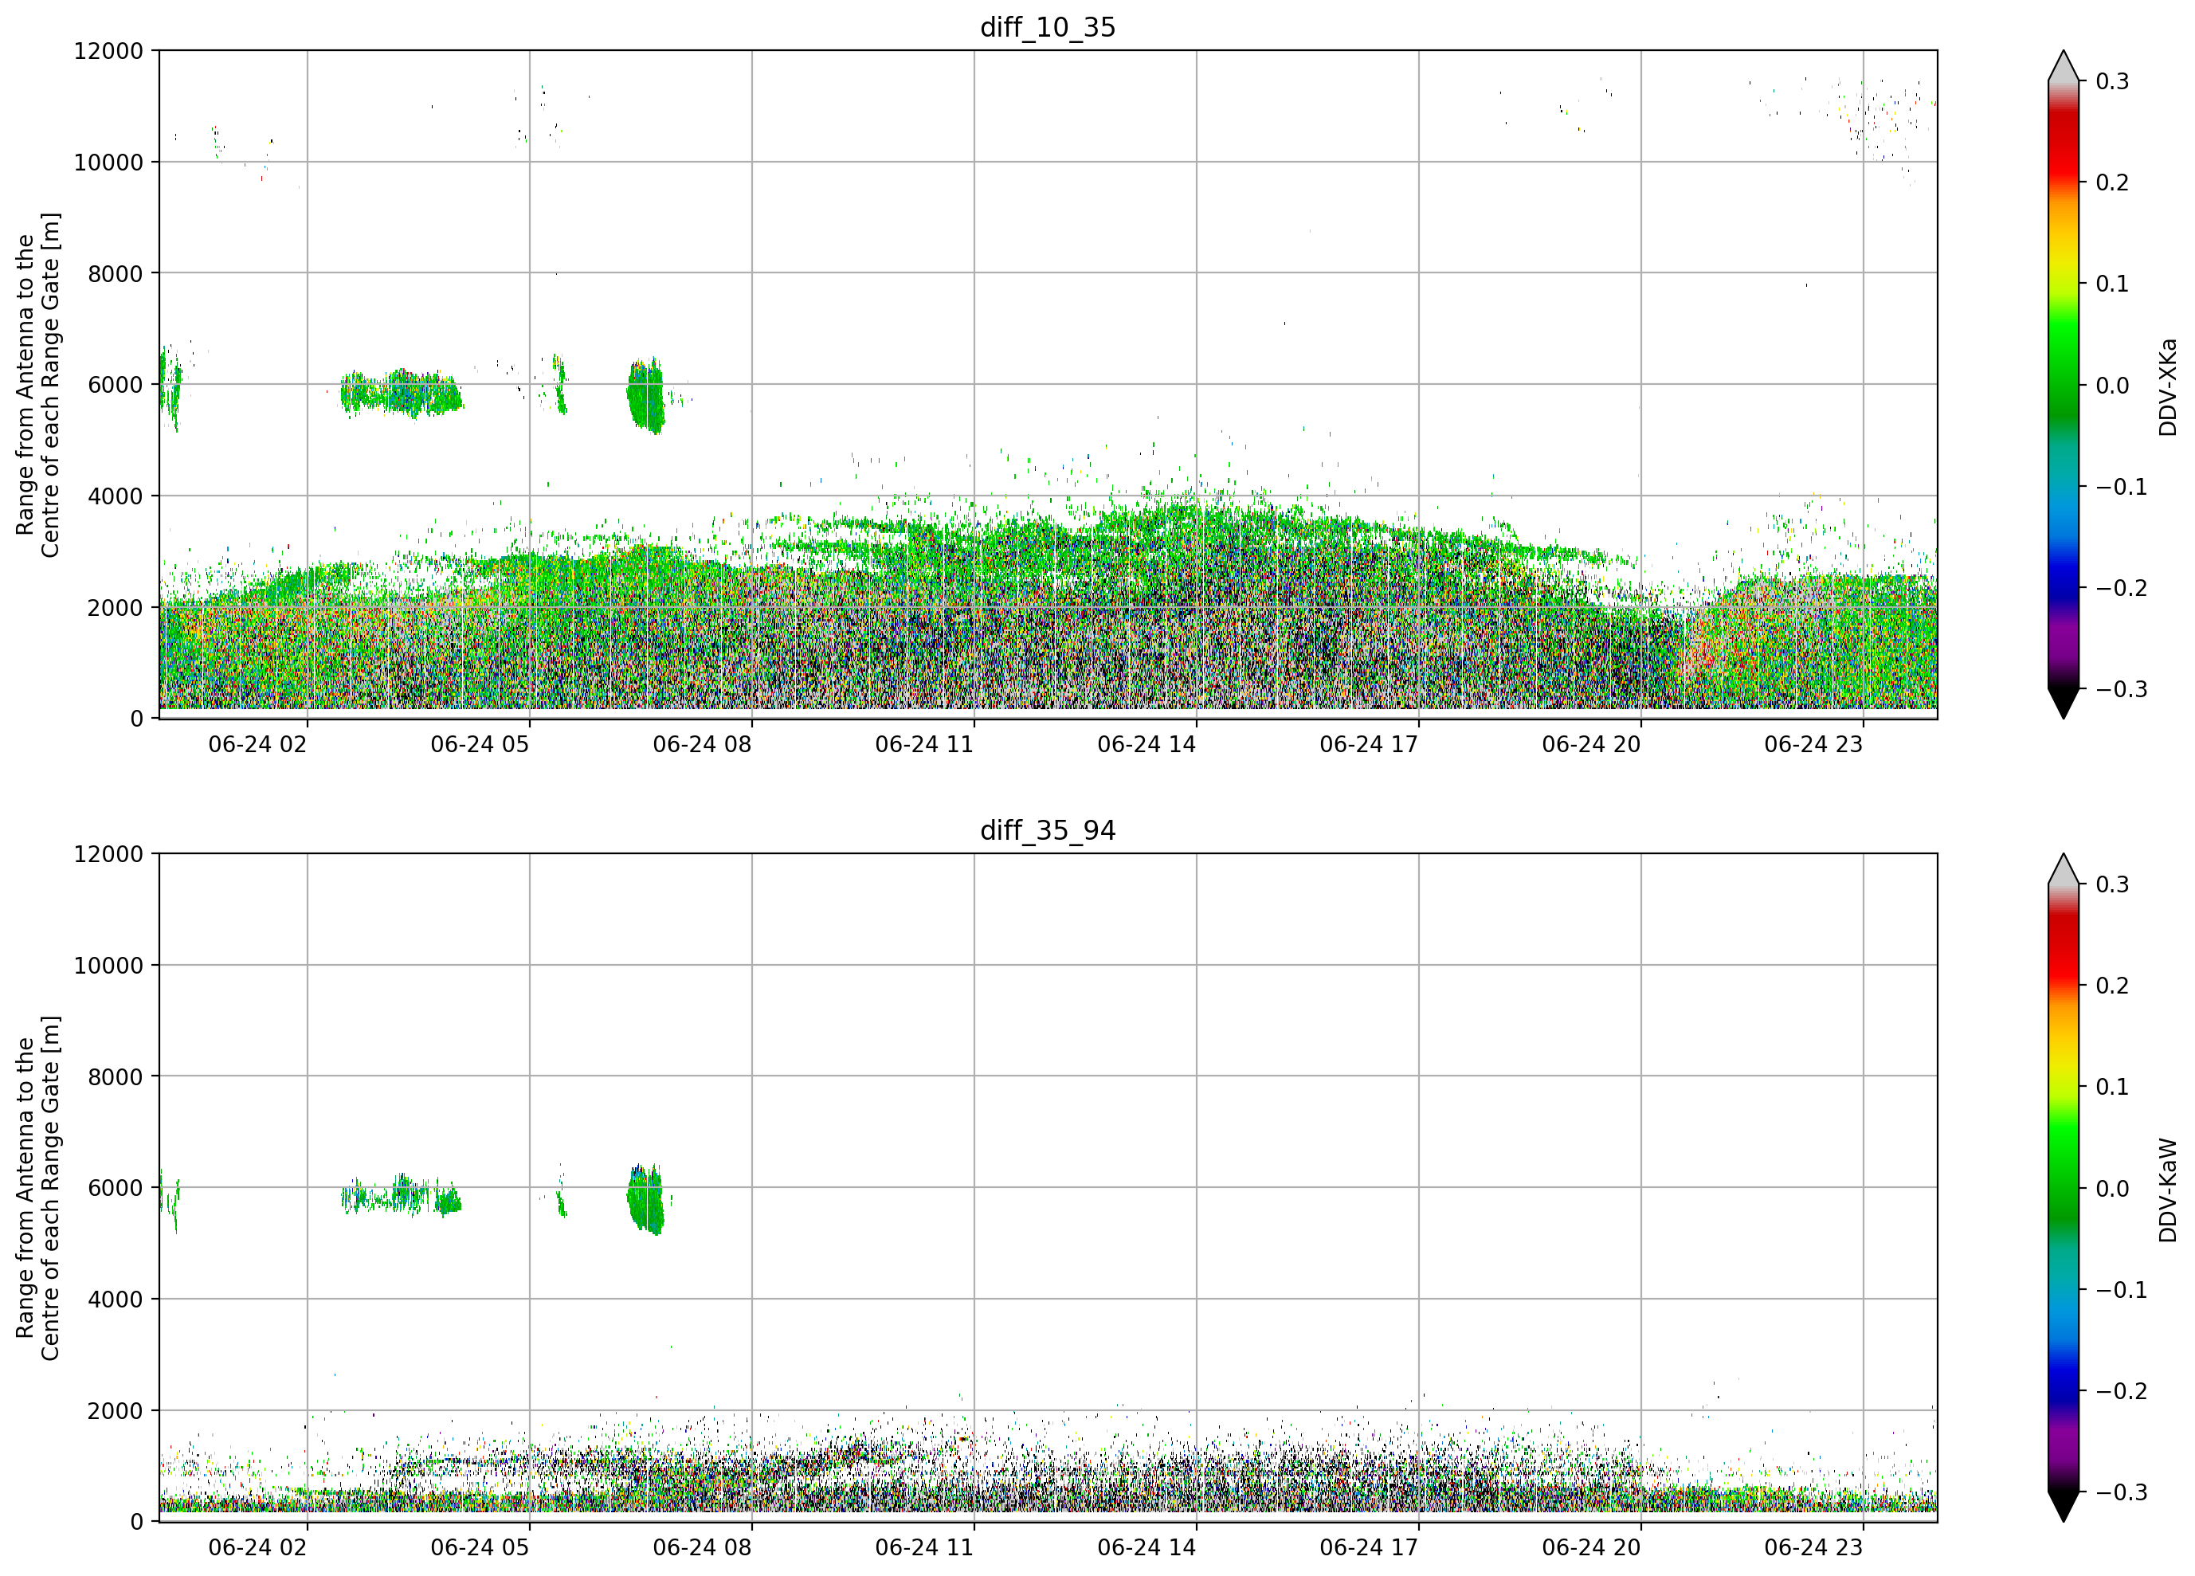Select the DDV-XKa colorbar label
Screen dimensions: 2195x1576
[2168, 386]
